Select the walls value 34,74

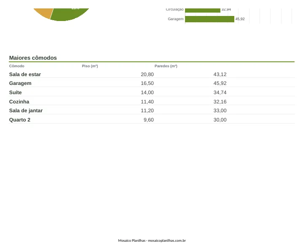[x=220, y=92]
